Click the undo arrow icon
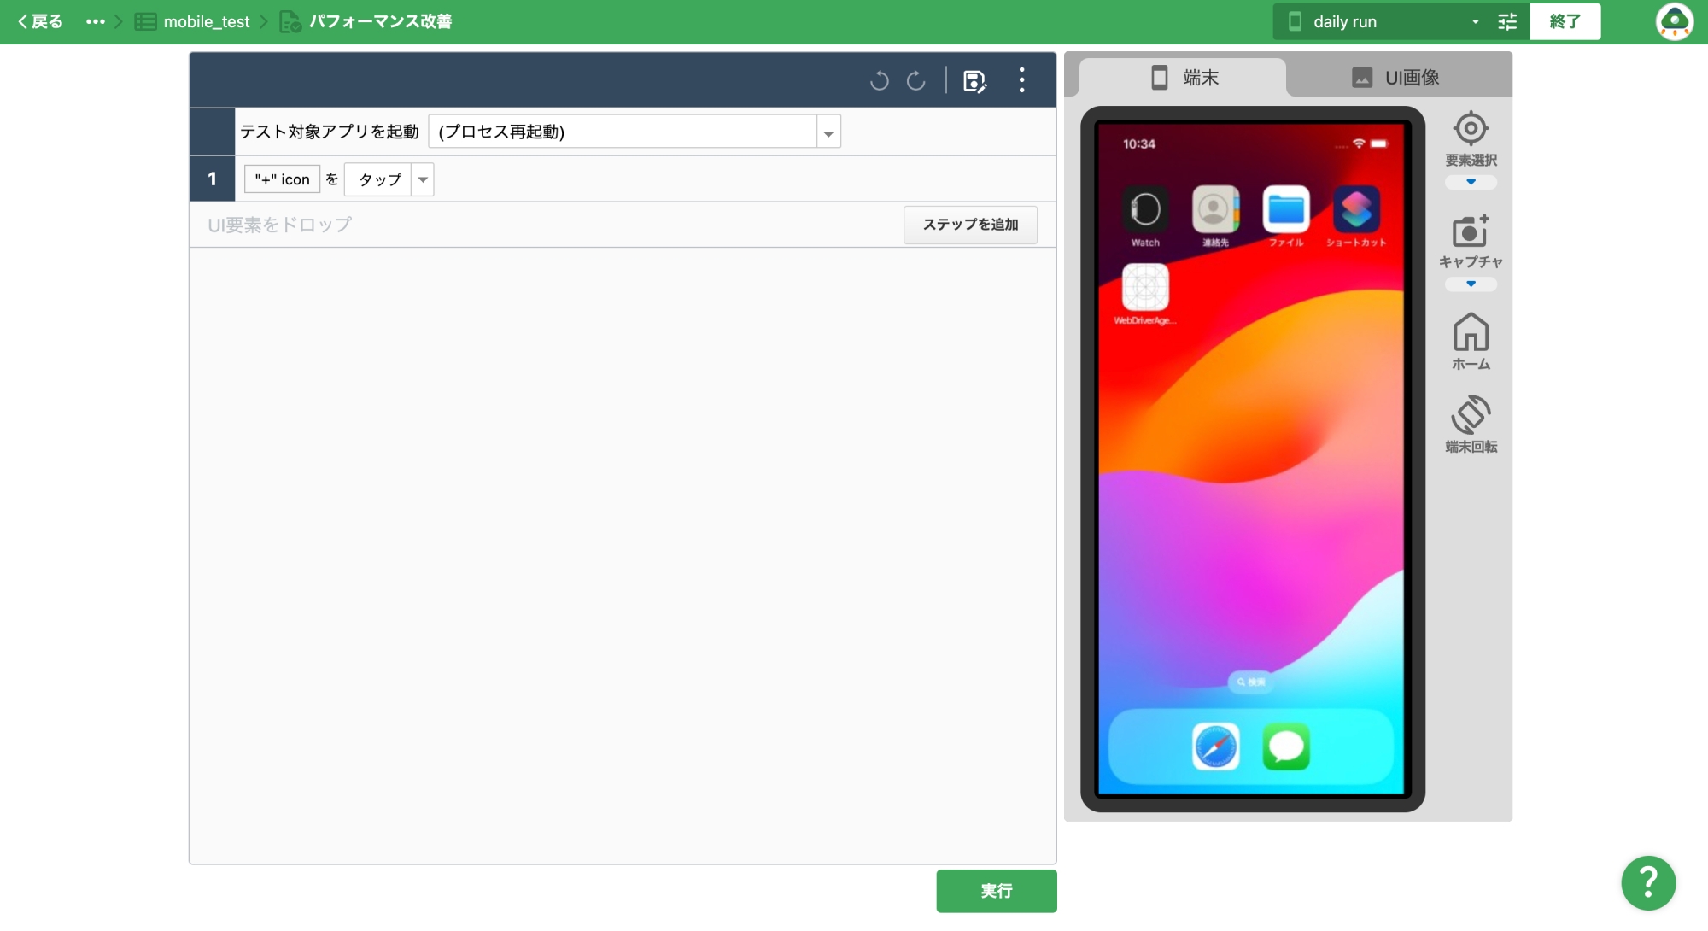Viewport: 1708px width, 931px height. [x=879, y=80]
